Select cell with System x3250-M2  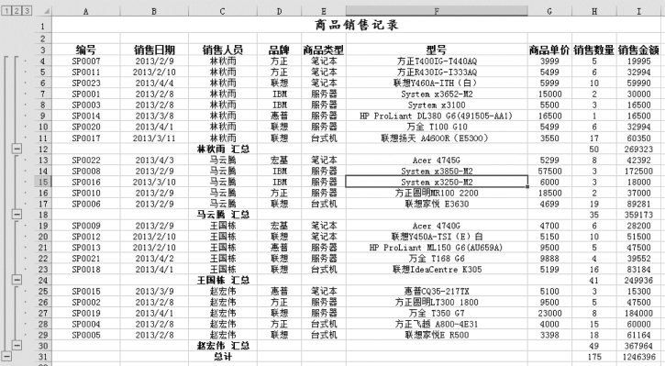437,182
